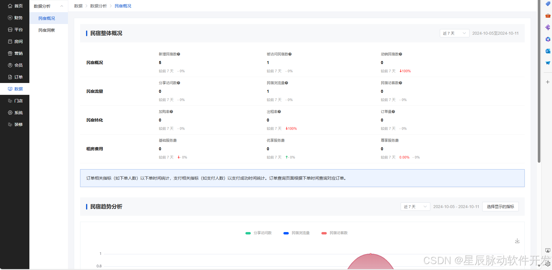
Task: Select 民宿概况 in the submenu
Action: (x=49, y=18)
